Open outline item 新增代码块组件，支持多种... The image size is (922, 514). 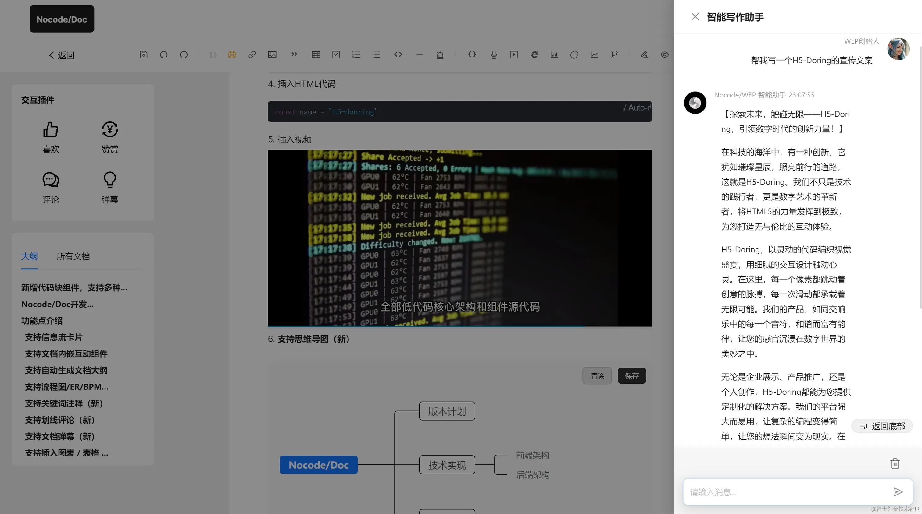point(74,288)
